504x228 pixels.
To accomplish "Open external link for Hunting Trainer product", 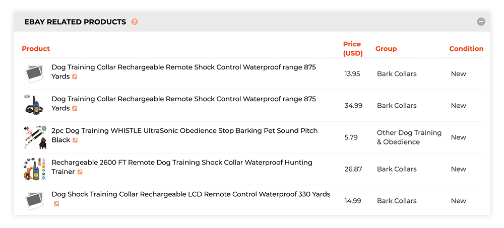I will (80, 172).
